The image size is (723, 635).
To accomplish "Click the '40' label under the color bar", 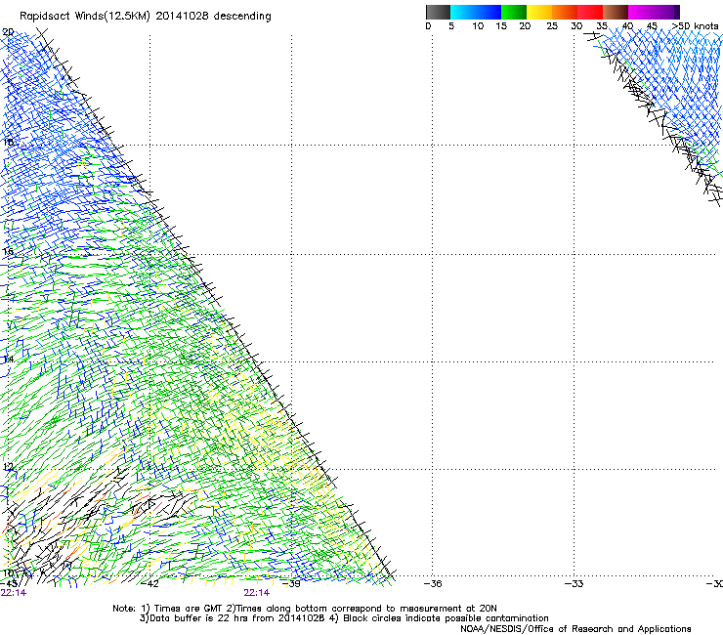I will [x=627, y=26].
